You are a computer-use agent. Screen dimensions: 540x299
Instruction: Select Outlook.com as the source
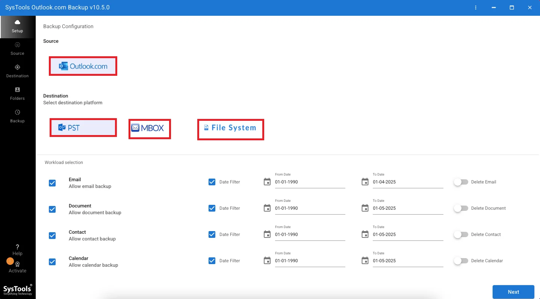coord(83,66)
